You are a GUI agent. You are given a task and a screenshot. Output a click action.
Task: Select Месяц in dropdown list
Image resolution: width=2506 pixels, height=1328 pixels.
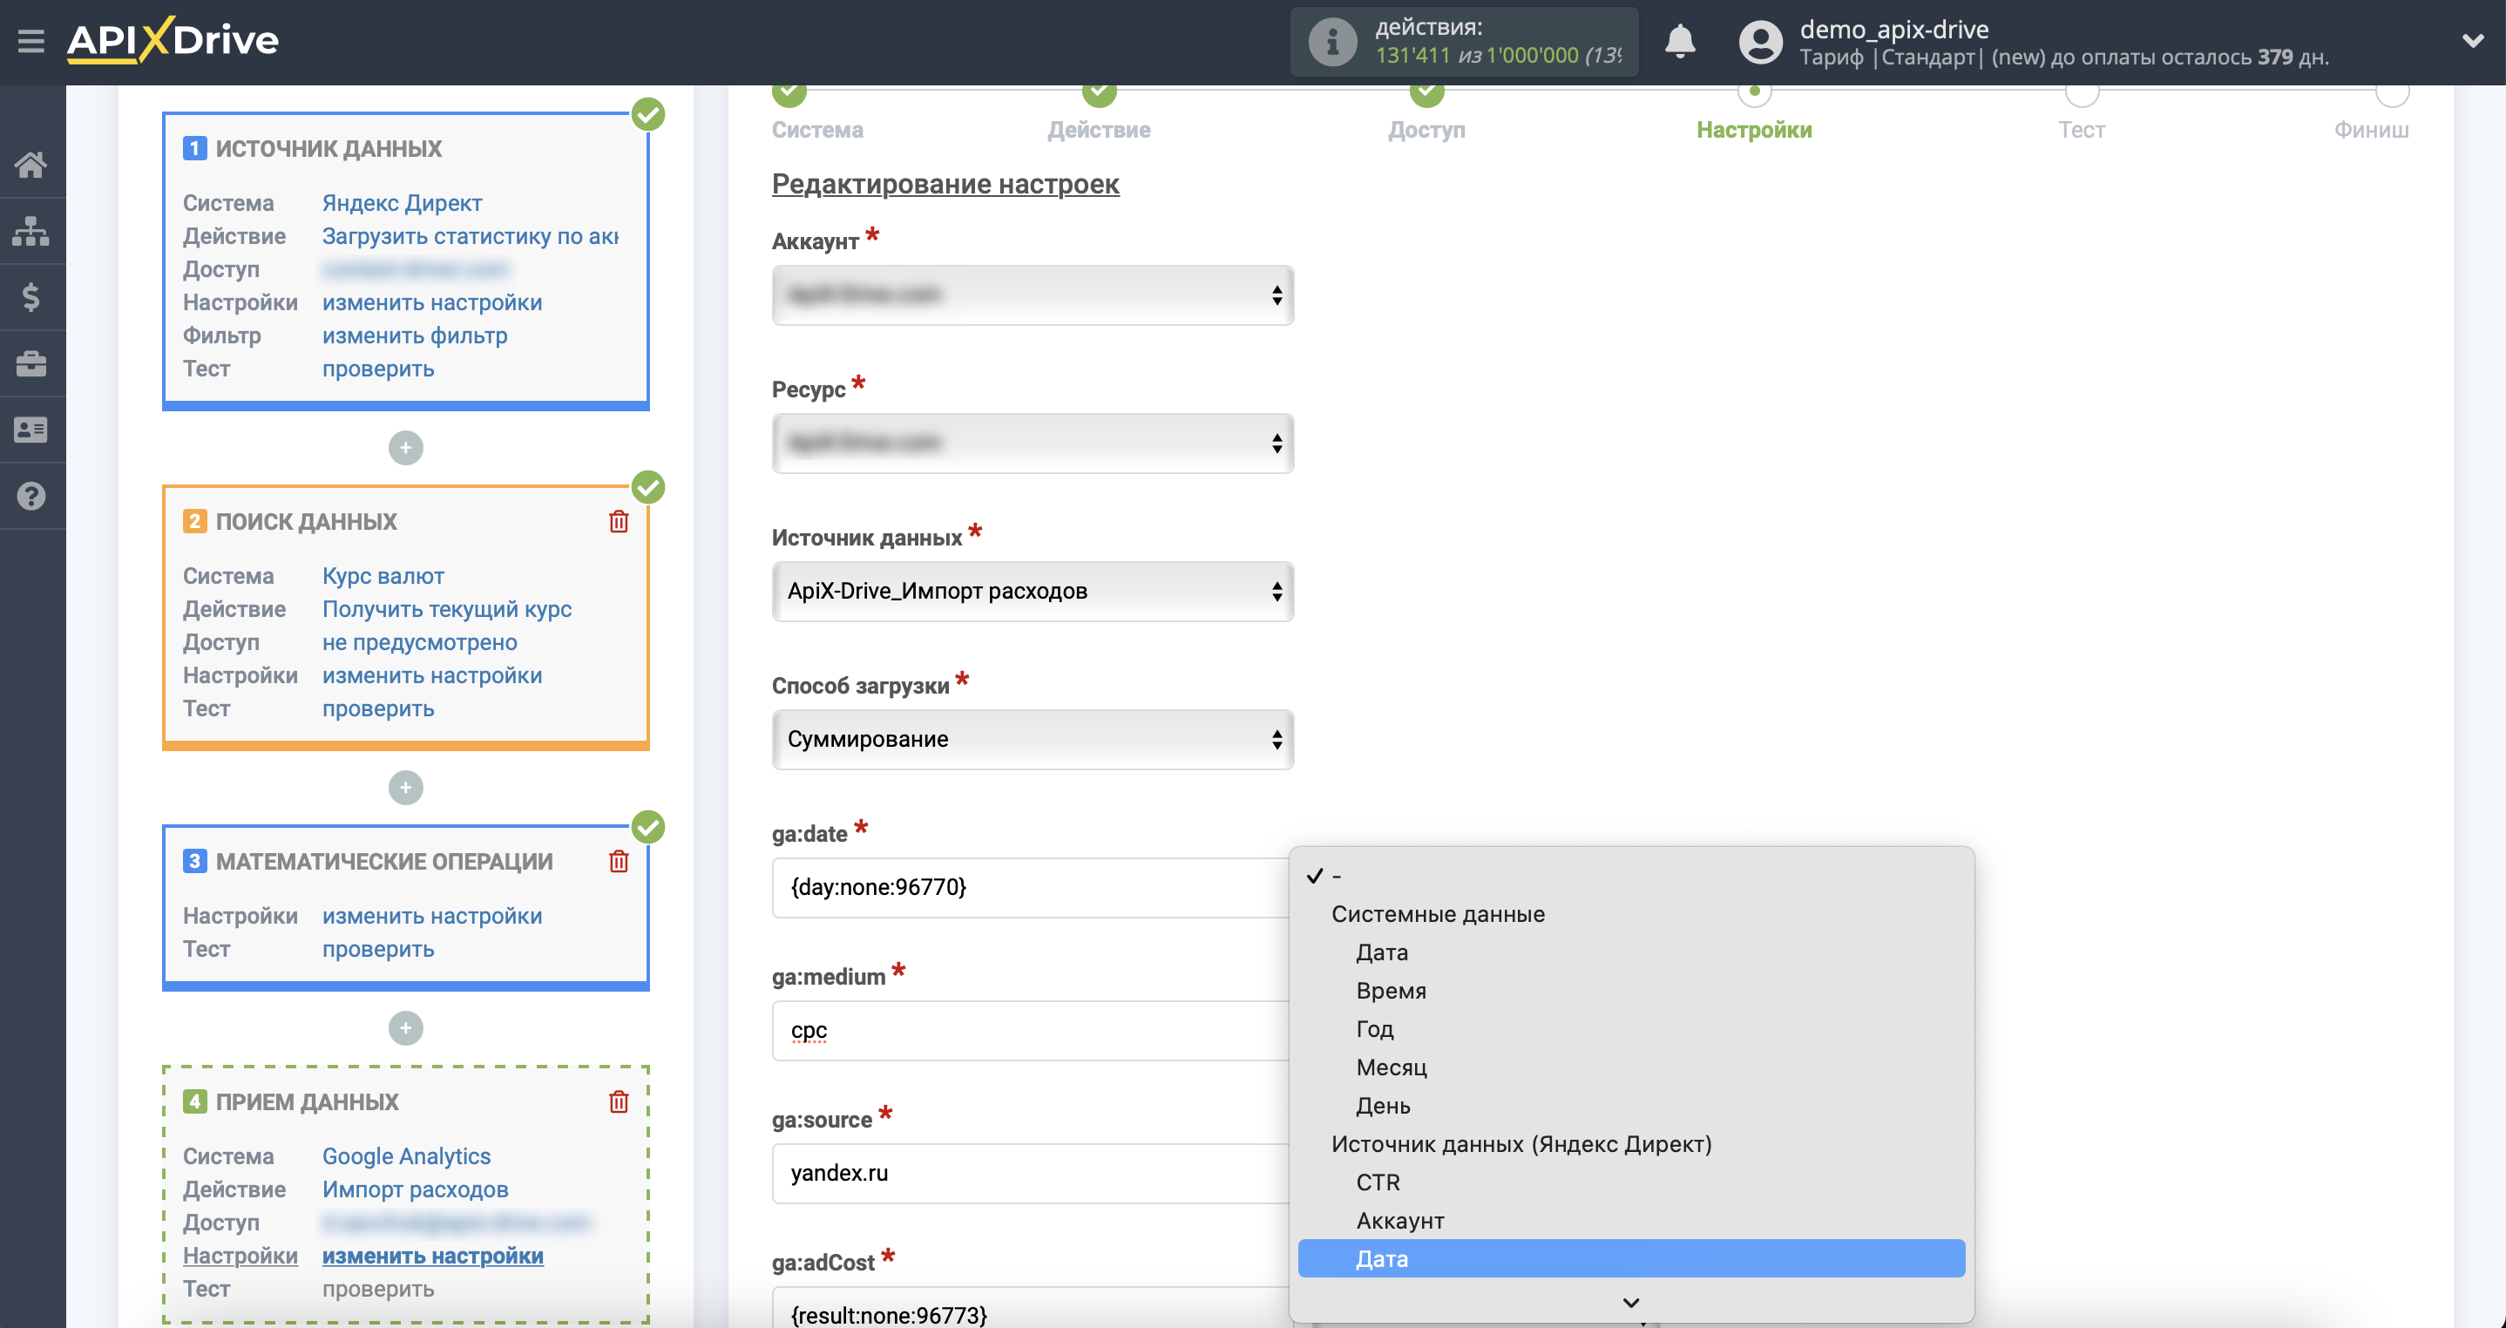coord(1630,1067)
